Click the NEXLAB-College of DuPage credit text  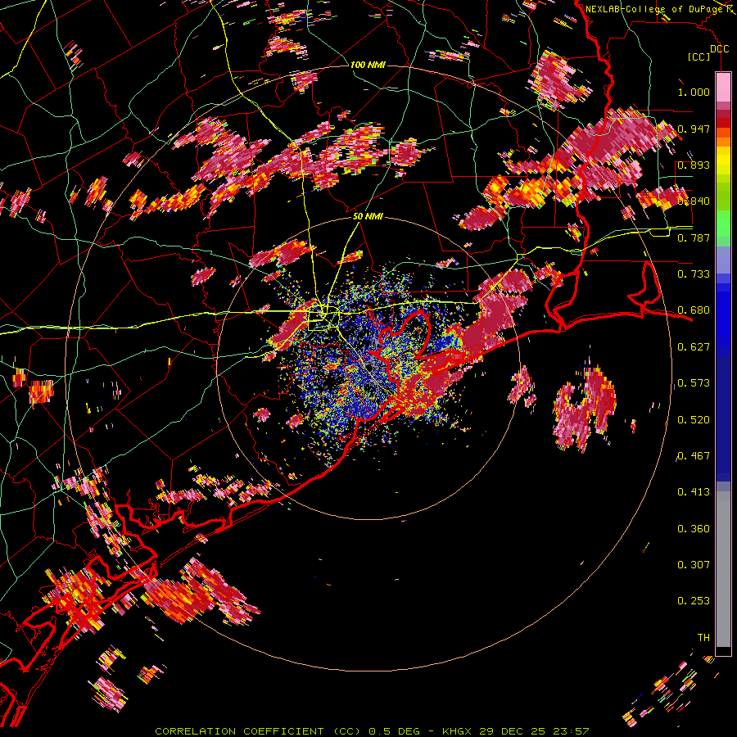[655, 9]
